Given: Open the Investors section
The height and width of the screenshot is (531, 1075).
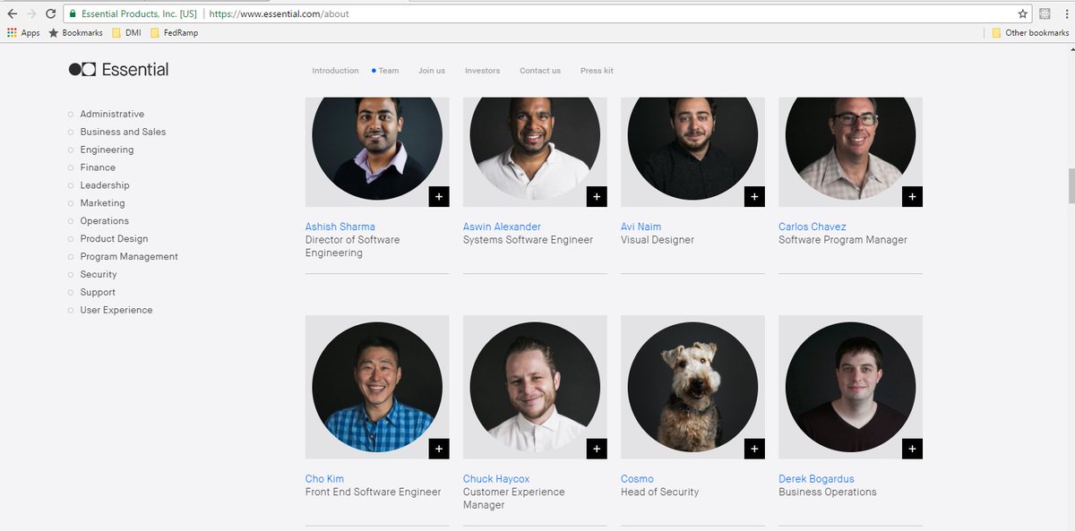Looking at the screenshot, I should (482, 71).
